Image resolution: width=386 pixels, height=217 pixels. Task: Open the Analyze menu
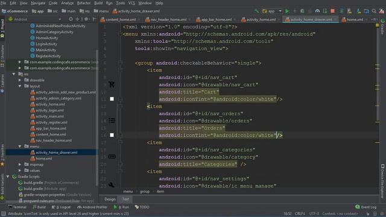pyautogui.click(x=67, y=3)
